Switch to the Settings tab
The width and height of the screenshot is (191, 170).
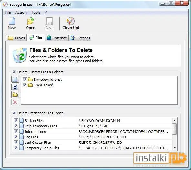pyautogui.click(x=80, y=38)
